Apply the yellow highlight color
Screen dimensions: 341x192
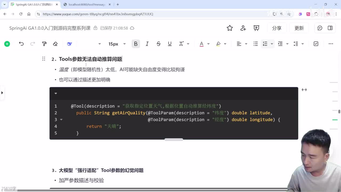click(218, 44)
